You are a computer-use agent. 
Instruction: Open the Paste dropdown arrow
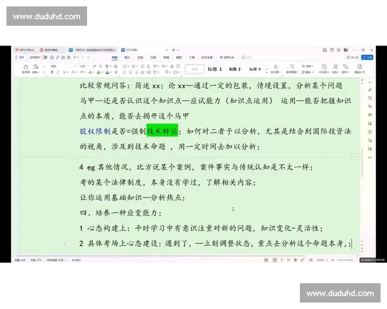click(38, 72)
